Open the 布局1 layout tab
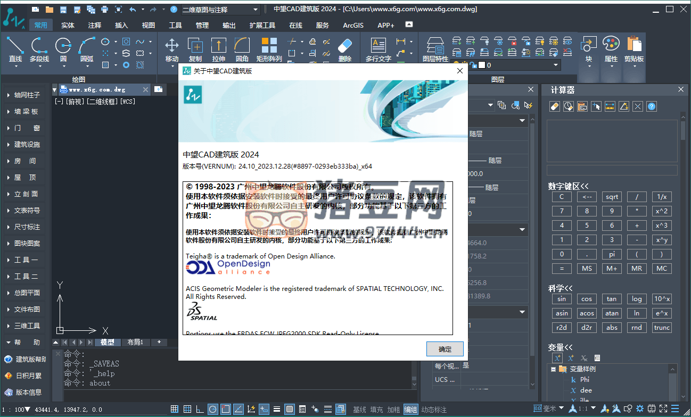The width and height of the screenshot is (691, 417). 135,343
